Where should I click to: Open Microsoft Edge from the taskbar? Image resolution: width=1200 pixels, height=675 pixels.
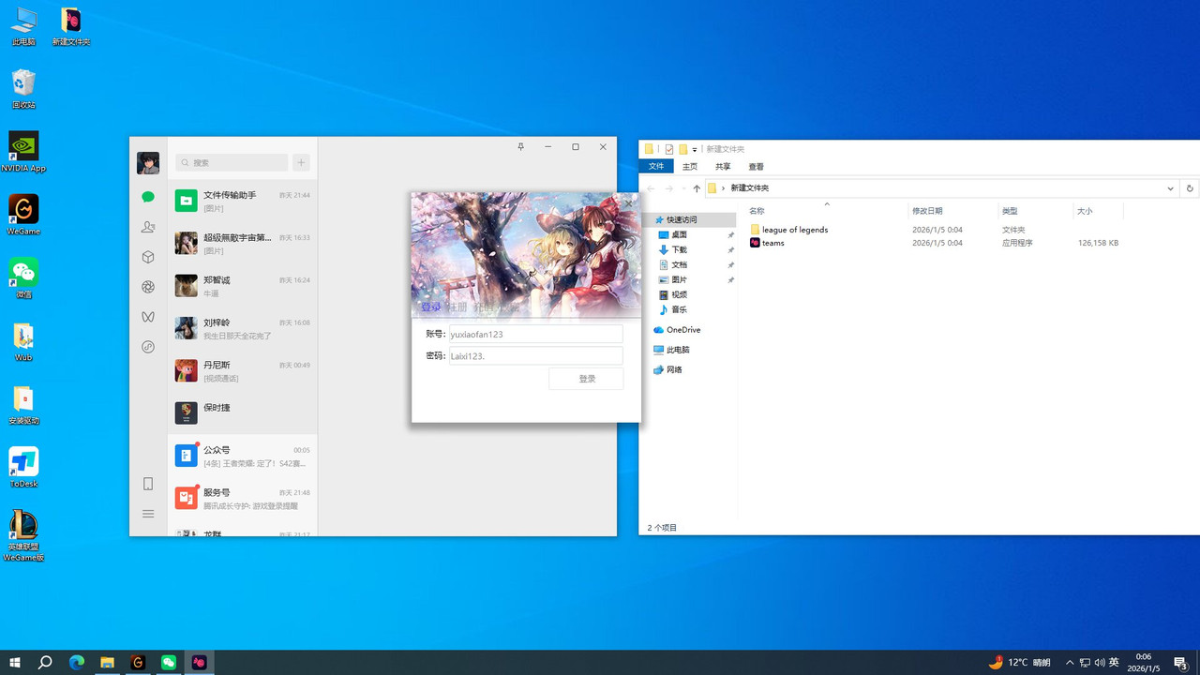point(77,663)
